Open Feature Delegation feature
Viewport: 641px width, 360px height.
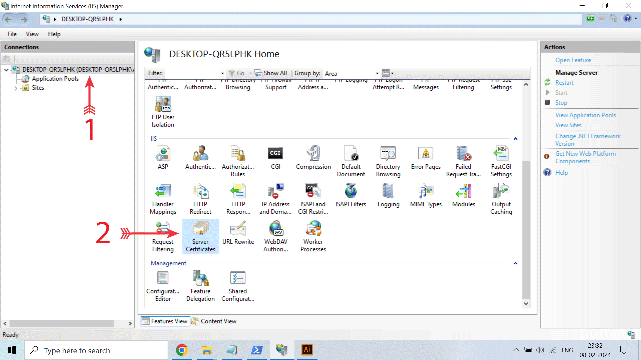[x=201, y=286]
